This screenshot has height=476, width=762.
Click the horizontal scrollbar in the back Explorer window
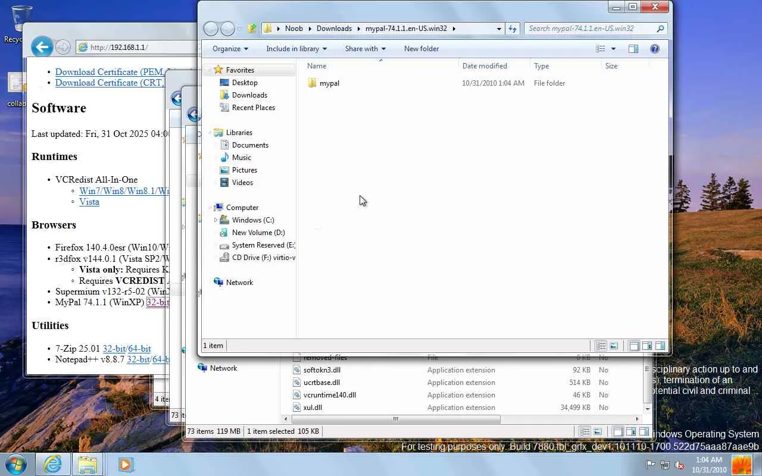[x=395, y=419]
